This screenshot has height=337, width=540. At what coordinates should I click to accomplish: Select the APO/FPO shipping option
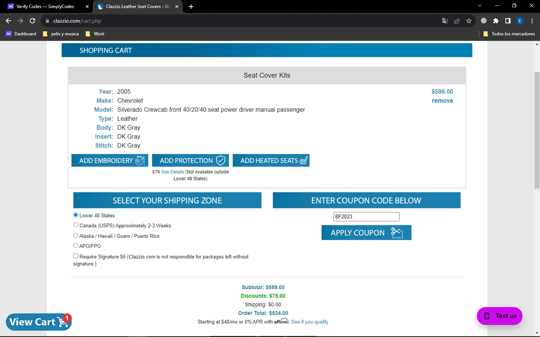pyautogui.click(x=76, y=245)
